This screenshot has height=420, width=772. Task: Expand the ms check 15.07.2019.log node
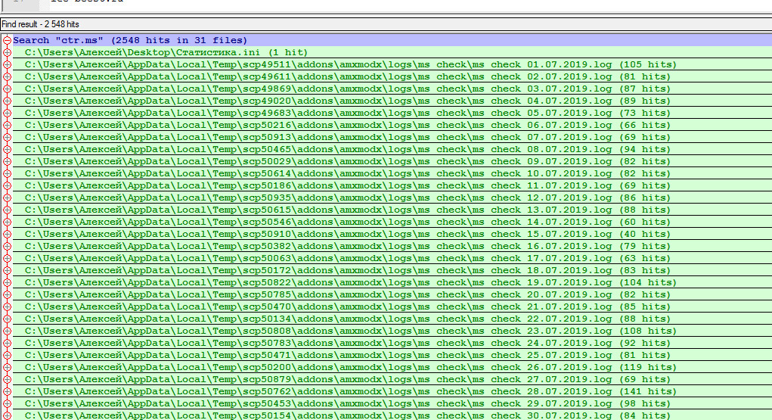point(7,234)
